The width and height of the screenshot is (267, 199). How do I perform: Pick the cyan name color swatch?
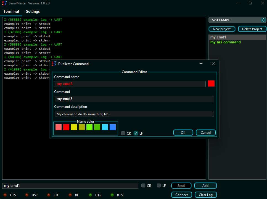[x=105, y=127]
